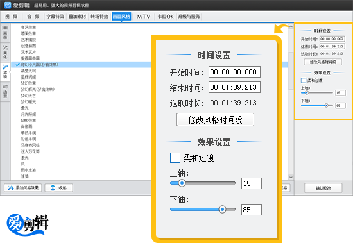Viewport: 353px width, 243px height.
Task: Click 修改风格时间段 in the small side panel
Action: [x=323, y=62]
